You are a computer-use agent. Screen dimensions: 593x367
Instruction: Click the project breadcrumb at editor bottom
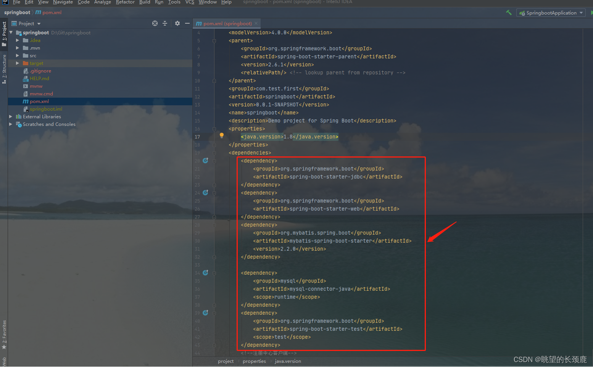pyautogui.click(x=226, y=361)
